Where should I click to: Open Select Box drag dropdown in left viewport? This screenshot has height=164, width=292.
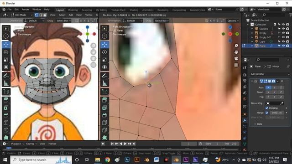(x=63, y=20)
